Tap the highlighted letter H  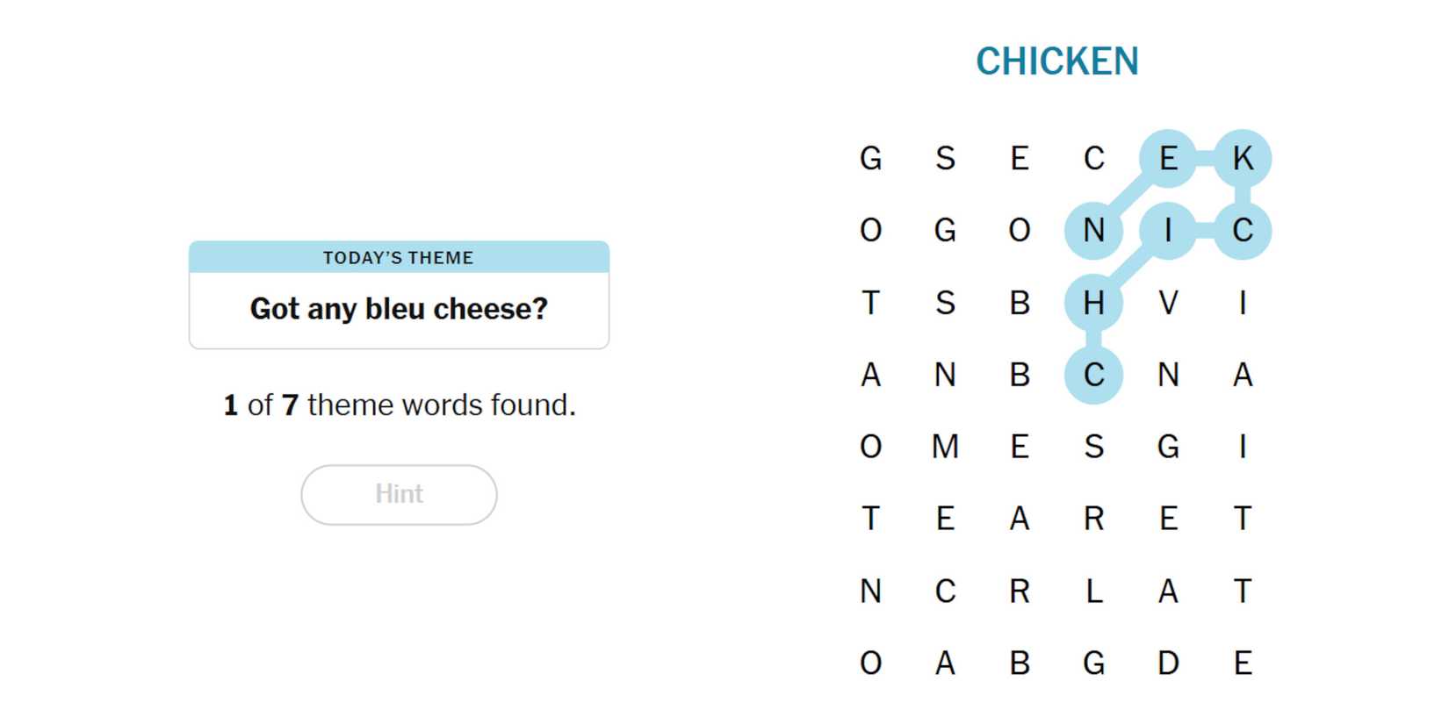pos(1093,303)
